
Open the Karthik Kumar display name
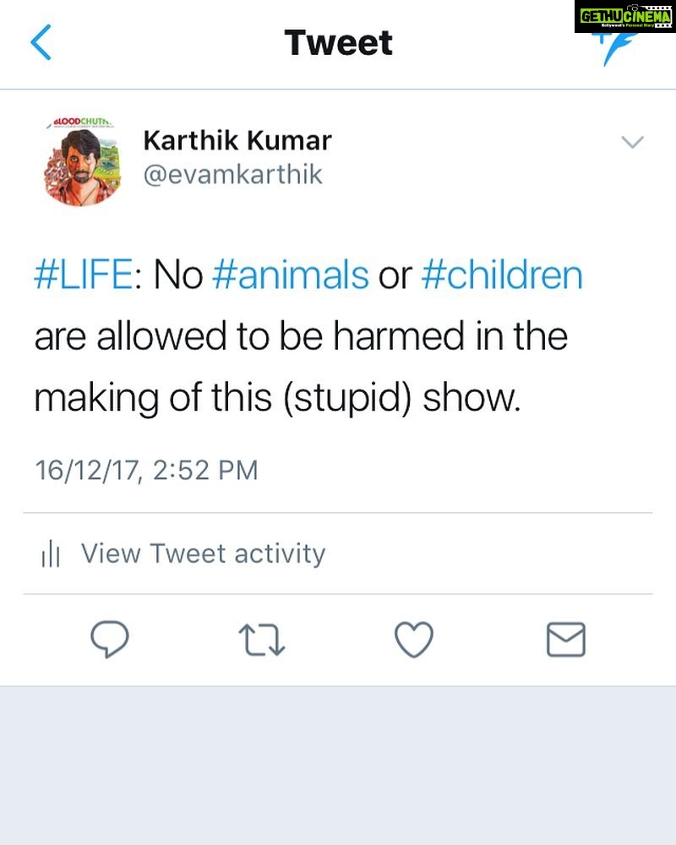click(x=237, y=140)
